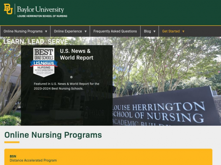Click the Distance Accelerated Program label
The image size is (221, 165).
(x=33, y=160)
